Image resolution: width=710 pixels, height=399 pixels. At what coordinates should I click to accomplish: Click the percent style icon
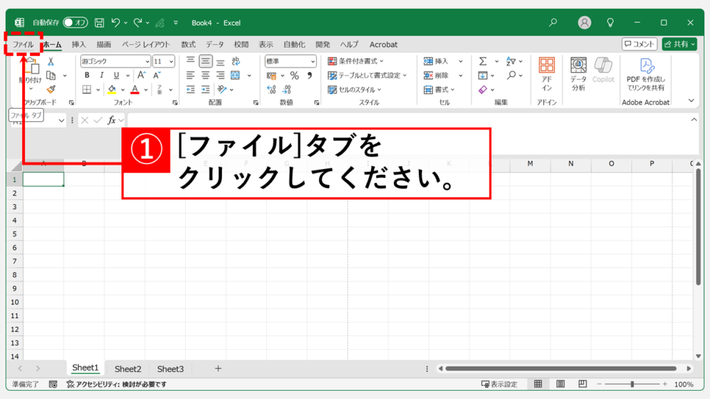coord(294,76)
